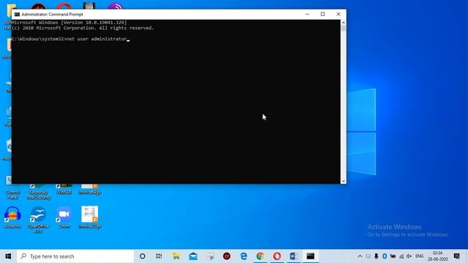Click the Cortana circle on taskbar
The width and height of the screenshot is (468, 263).
pos(143,256)
